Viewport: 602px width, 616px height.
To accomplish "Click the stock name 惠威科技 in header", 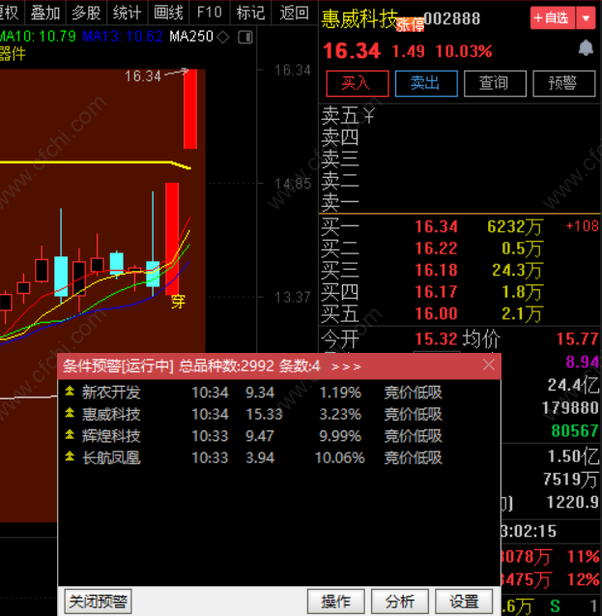I will (x=359, y=19).
